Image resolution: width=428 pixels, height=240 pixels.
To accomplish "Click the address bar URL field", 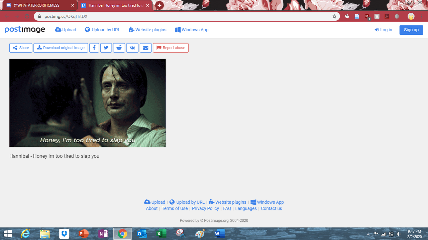I will [187, 16].
